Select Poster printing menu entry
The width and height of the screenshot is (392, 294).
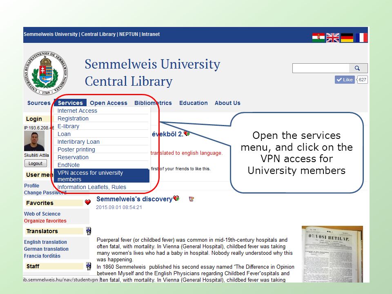pyautogui.click(x=102, y=149)
